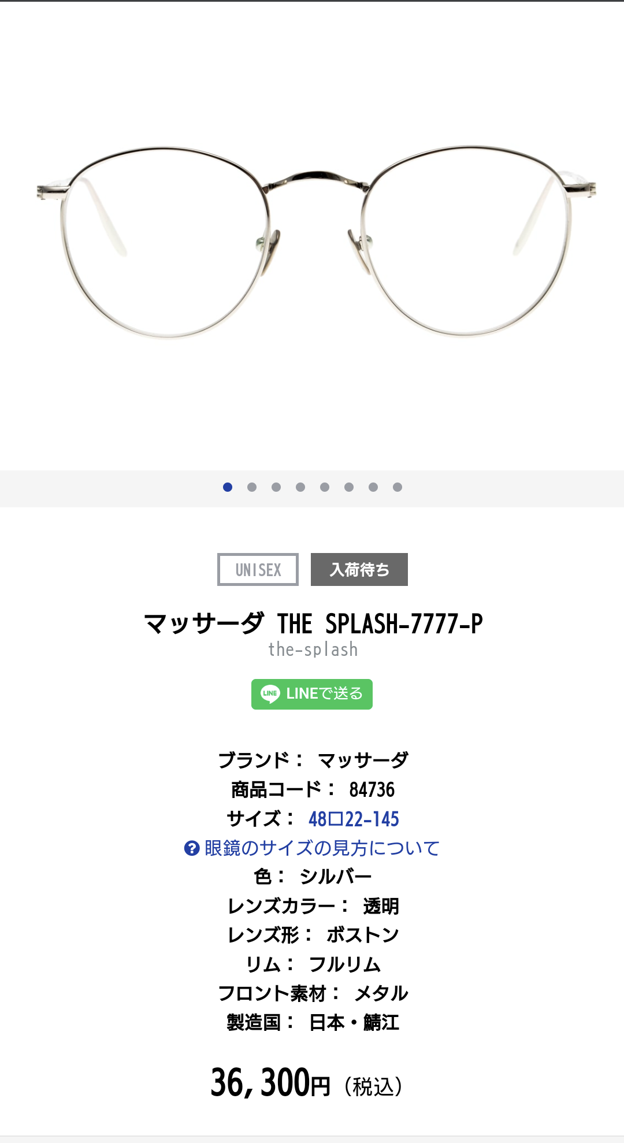Click the LINE speech-bubble icon

pyautogui.click(x=270, y=694)
